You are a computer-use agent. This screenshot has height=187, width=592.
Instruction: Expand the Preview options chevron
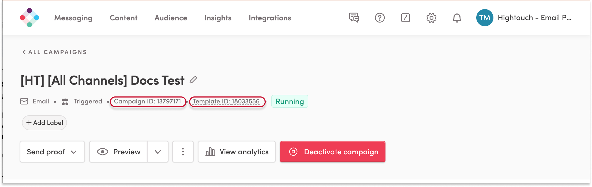coord(158,152)
